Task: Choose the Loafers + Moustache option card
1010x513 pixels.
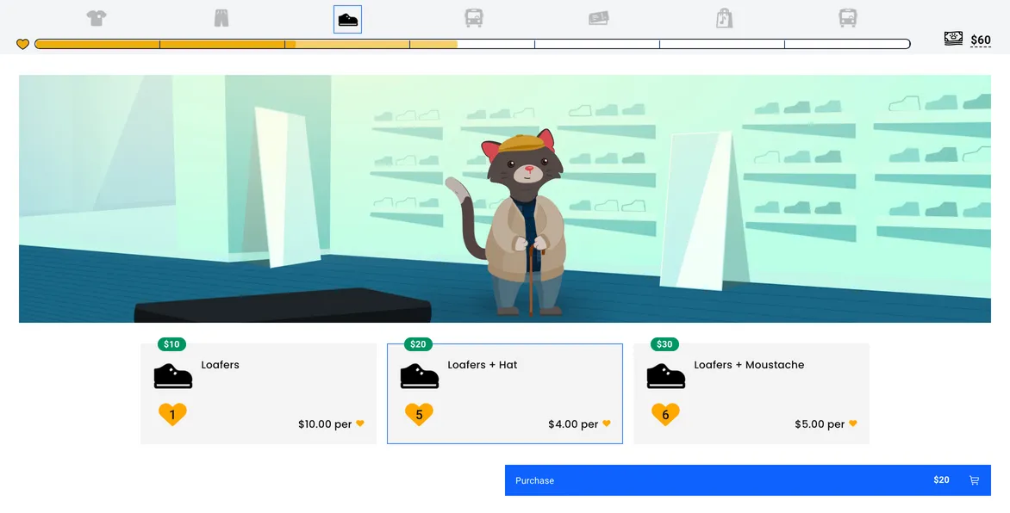Action: (751, 393)
